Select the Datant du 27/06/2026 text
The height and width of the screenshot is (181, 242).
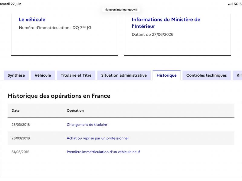152,34
